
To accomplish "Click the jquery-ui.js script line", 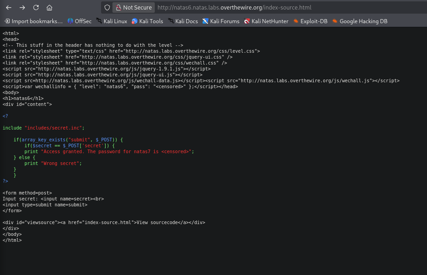I will point(102,75).
